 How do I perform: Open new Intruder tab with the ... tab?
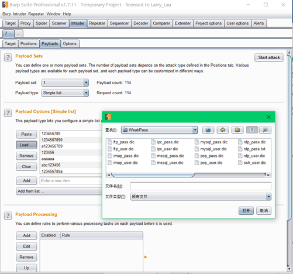[x=19, y=33]
